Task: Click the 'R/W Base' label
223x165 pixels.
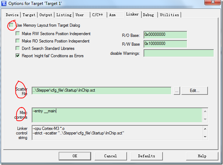Action: pyautogui.click(x=131, y=44)
